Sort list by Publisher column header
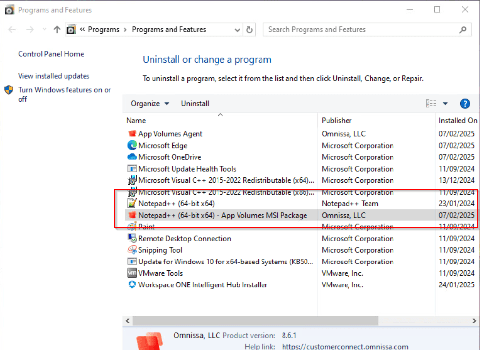 [x=337, y=120]
